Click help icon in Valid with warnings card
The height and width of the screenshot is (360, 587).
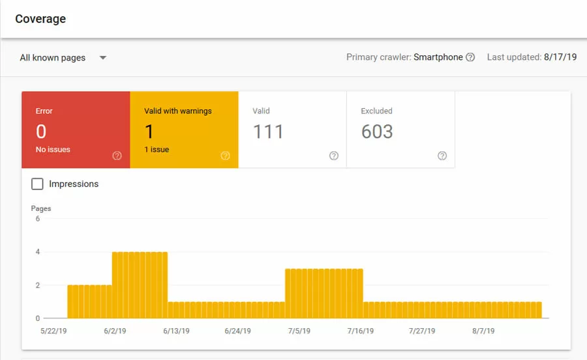[225, 156]
